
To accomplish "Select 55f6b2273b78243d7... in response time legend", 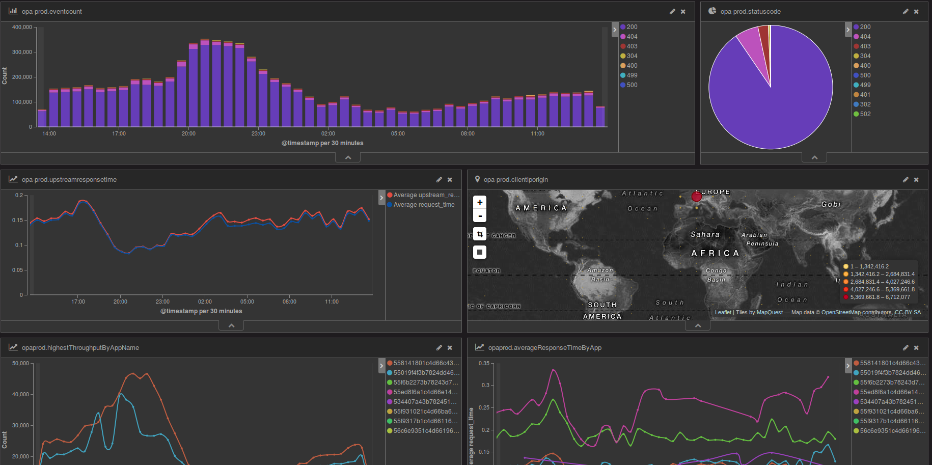I will (x=890, y=382).
